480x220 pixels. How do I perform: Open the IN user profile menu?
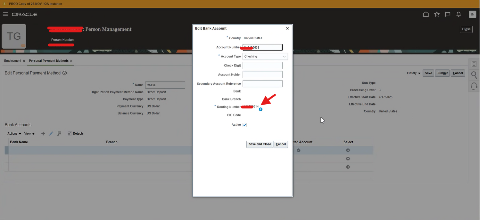[x=472, y=14]
